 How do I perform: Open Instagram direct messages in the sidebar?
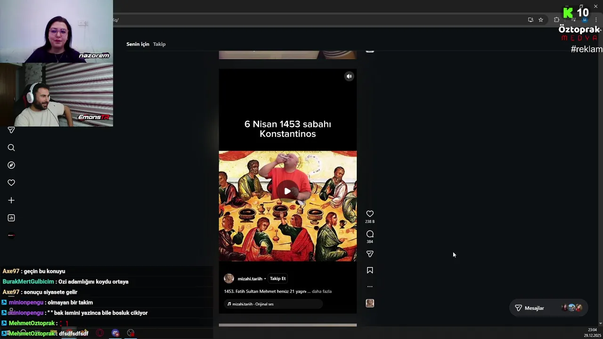[11, 130]
